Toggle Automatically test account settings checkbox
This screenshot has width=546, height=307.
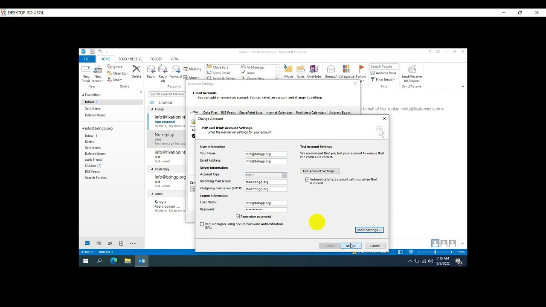[x=307, y=180]
